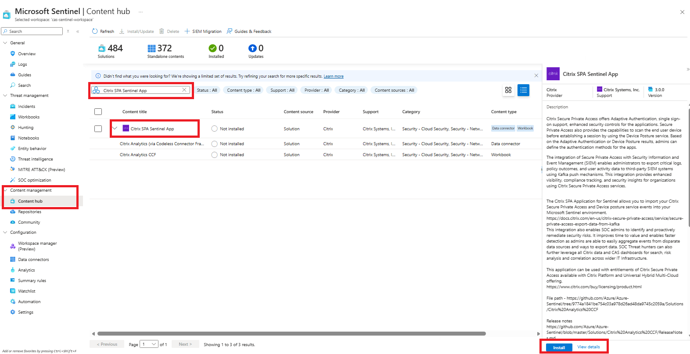Follow the Learn more link
Screen dimensions: 690x354
coord(334,76)
